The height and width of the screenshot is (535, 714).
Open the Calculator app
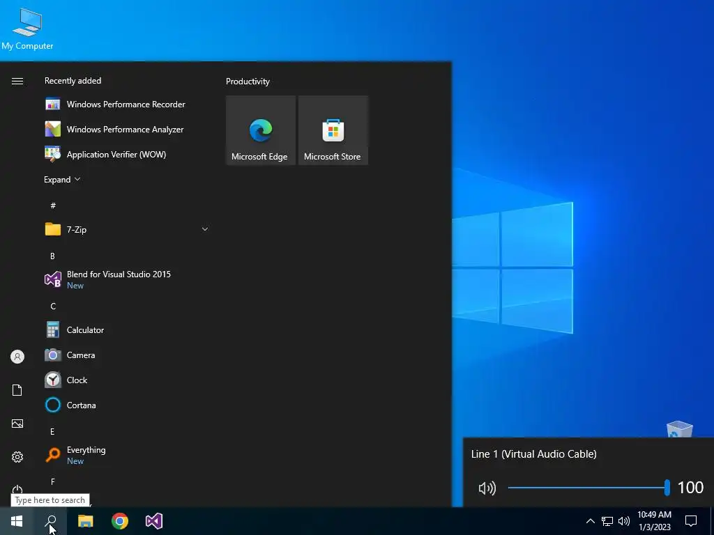point(127,329)
